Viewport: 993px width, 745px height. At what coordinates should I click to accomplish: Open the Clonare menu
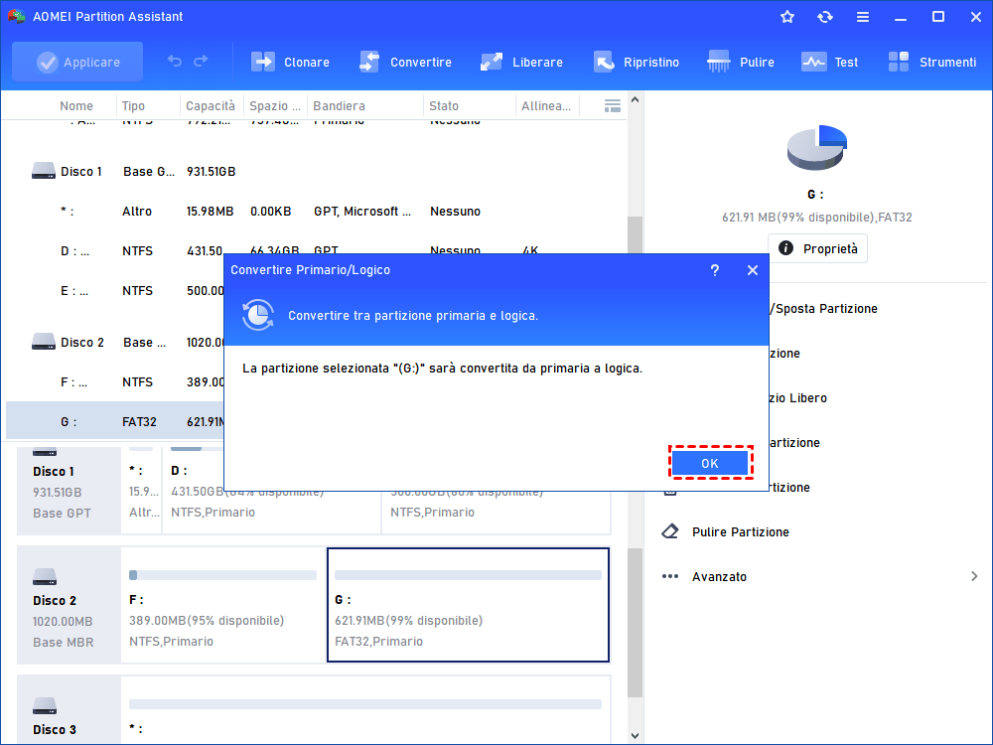click(291, 62)
